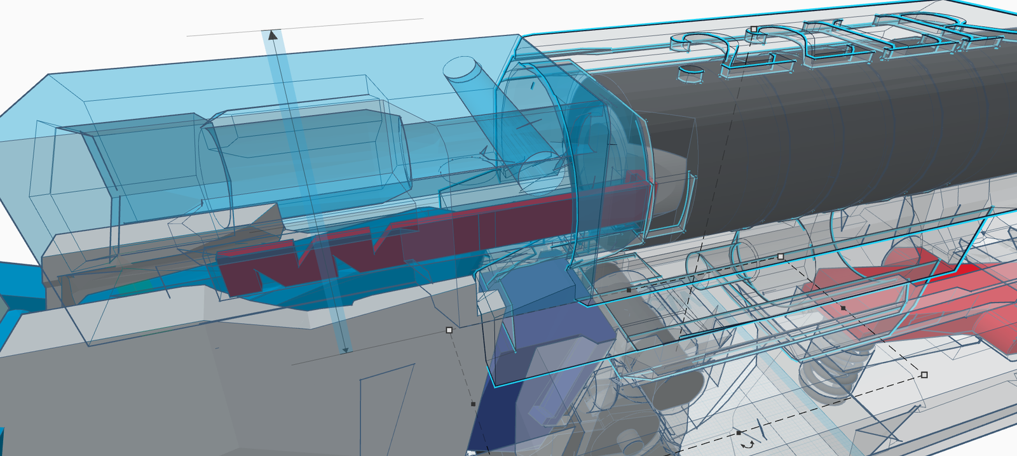
Task: Click the black midpoint handle beside the rotate arrows
Action: point(739,433)
